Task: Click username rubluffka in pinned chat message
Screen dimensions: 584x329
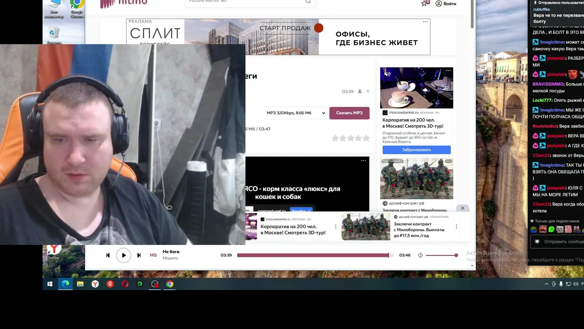Action: [x=542, y=9]
